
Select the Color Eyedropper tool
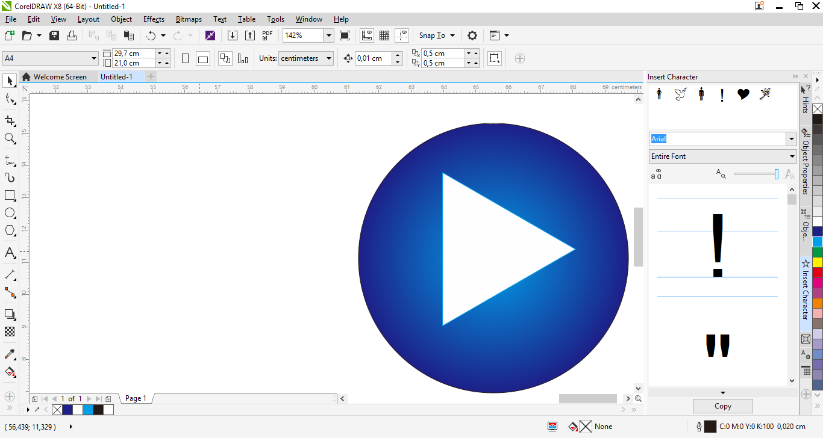[x=10, y=354]
